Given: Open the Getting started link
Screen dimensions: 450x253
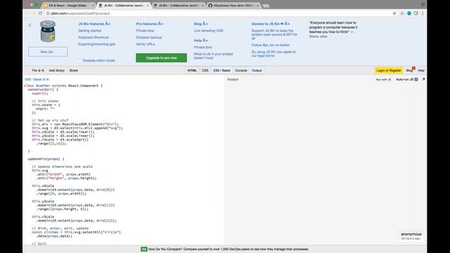Looking at the screenshot, I should (89, 31).
